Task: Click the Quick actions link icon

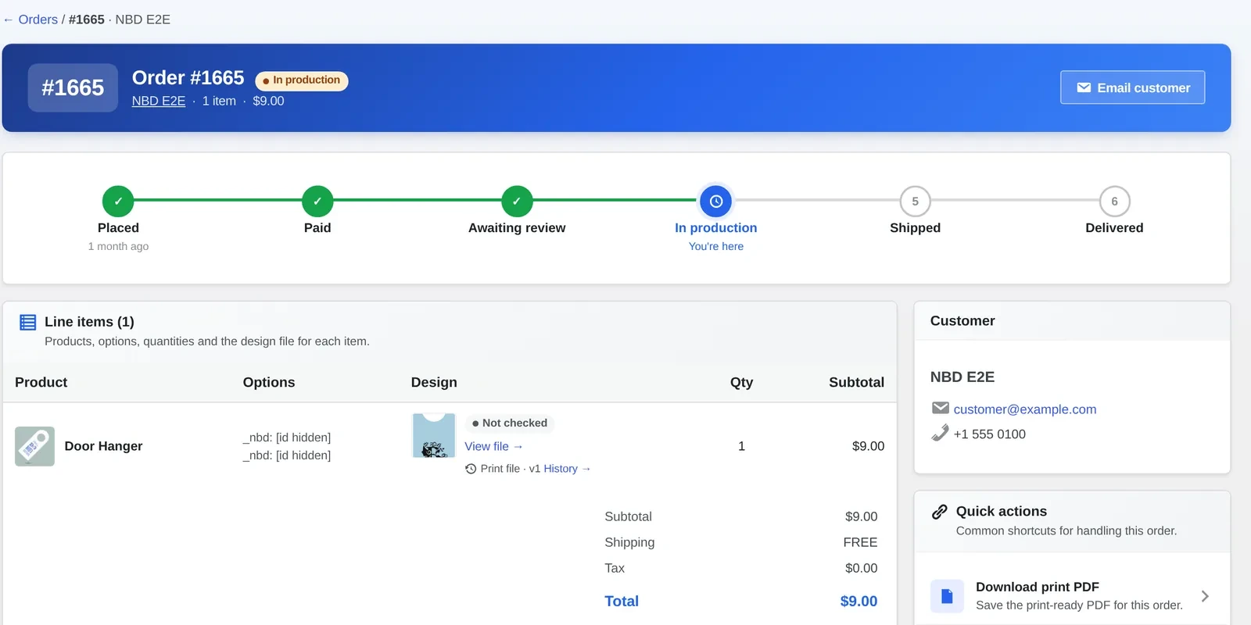Action: click(x=940, y=512)
